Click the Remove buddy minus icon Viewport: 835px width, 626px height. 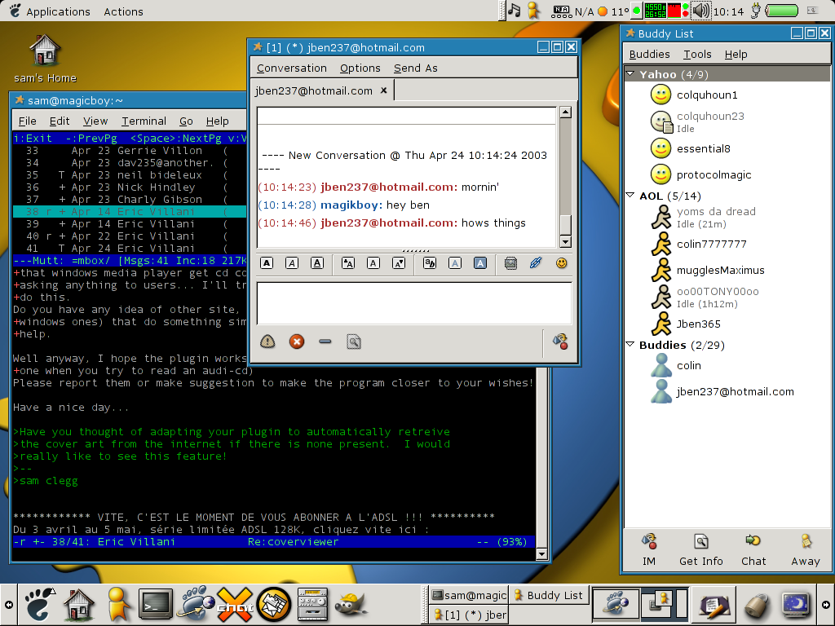coord(325,342)
